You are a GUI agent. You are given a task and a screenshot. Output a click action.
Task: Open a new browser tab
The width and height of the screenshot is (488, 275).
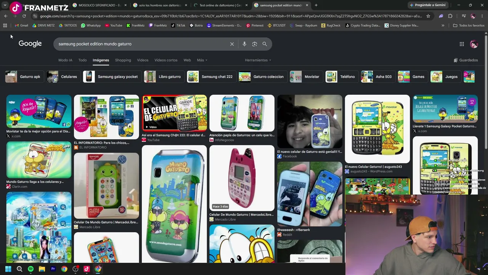316,5
